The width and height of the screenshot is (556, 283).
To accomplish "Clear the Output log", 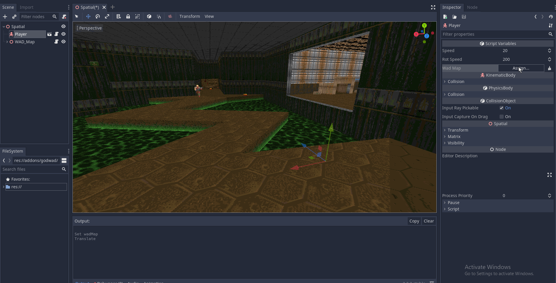I will point(428,221).
